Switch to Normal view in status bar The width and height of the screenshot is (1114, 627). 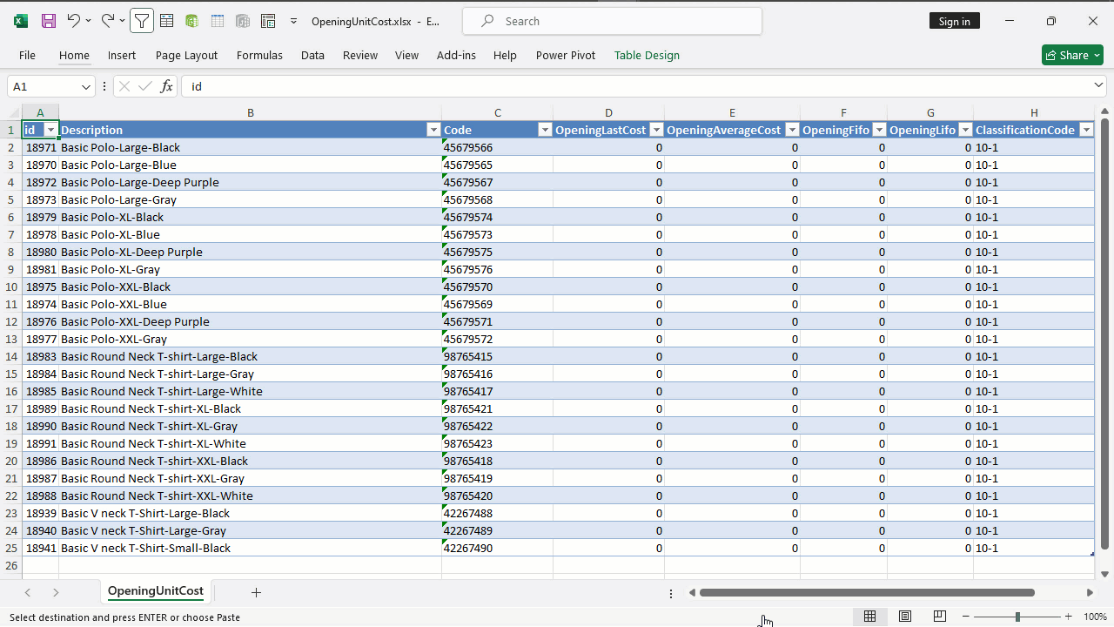[x=869, y=617]
